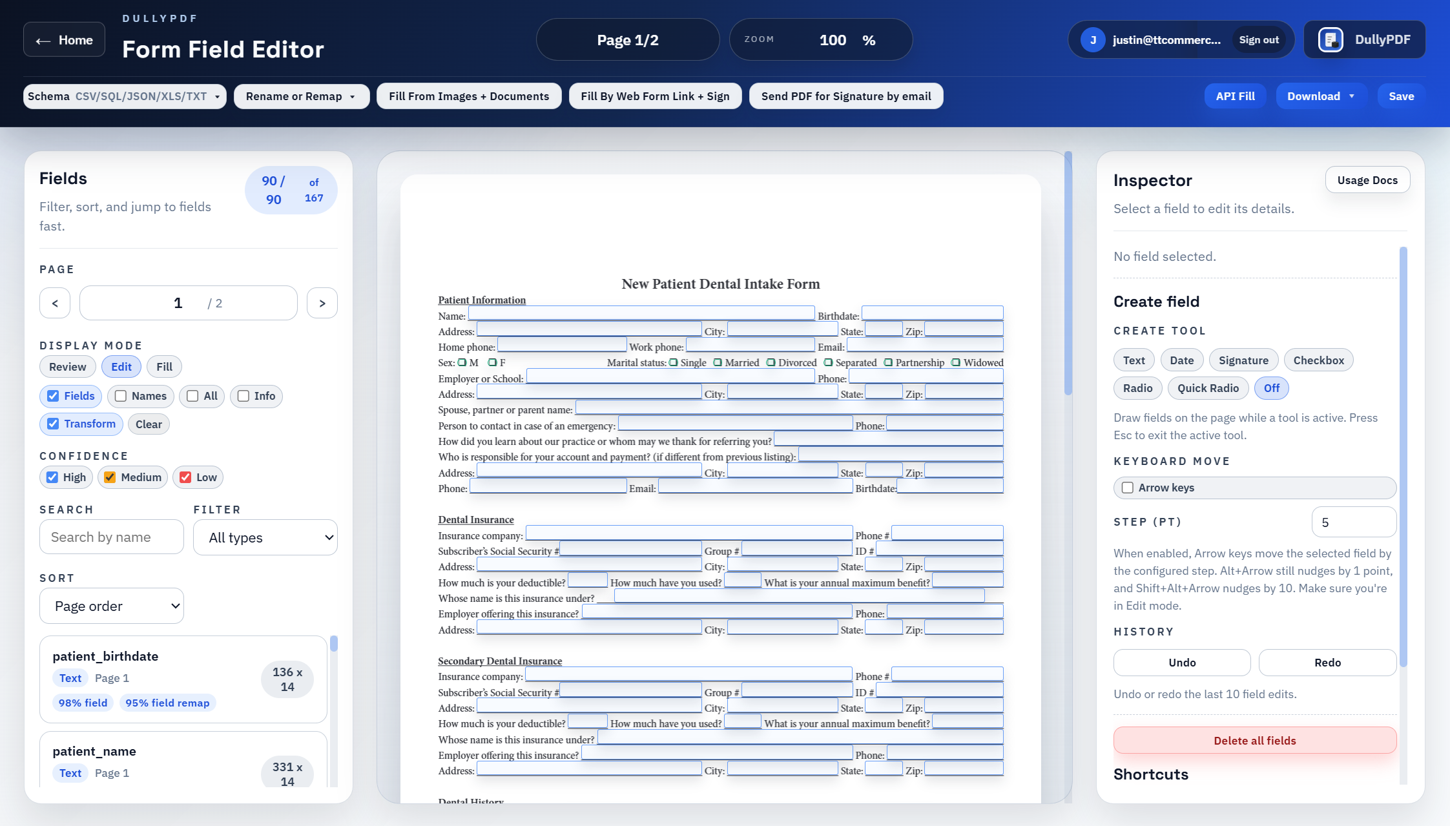Enable Arrow keys keyboard move
1450x826 pixels.
pos(1128,488)
